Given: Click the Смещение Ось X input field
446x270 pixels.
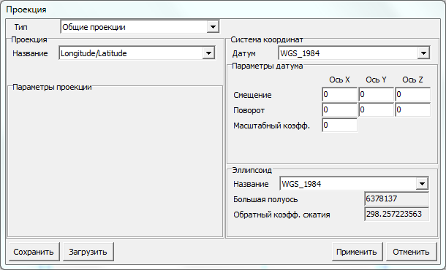Looking at the screenshot, I should tap(340, 95).
